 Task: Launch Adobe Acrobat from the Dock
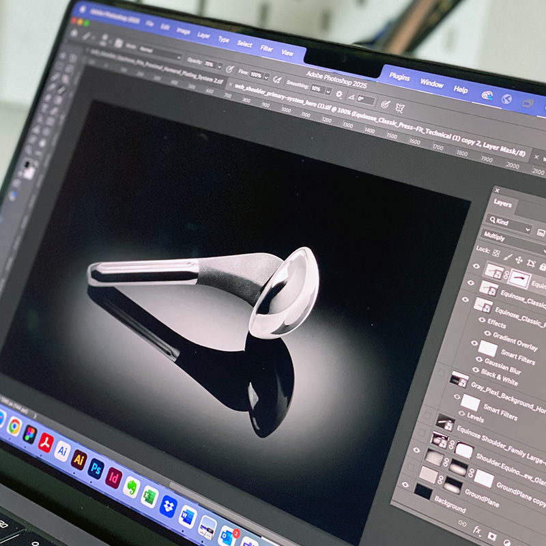(46, 444)
